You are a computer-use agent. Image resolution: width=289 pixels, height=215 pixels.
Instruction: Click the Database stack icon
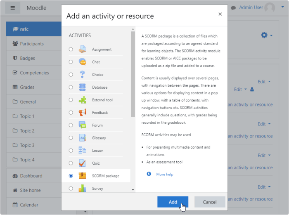tap(82, 87)
